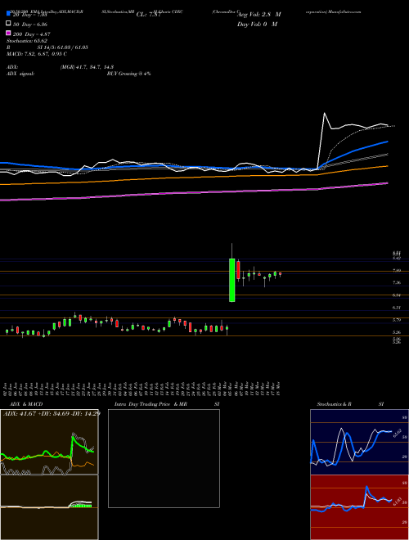409x540 pixels.
Task: Open the red RSI chart panel
Action: 359,507
